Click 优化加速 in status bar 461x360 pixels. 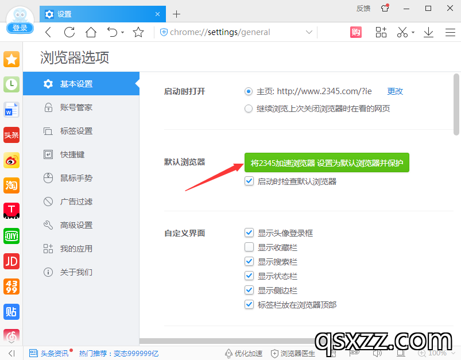(243, 353)
